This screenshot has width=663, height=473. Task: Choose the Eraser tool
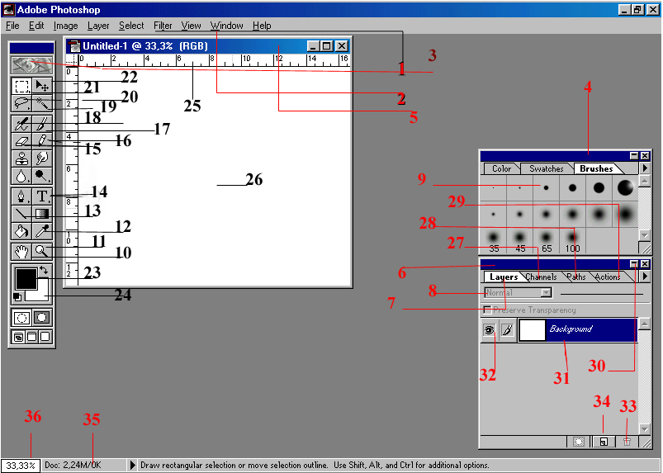coord(21,141)
